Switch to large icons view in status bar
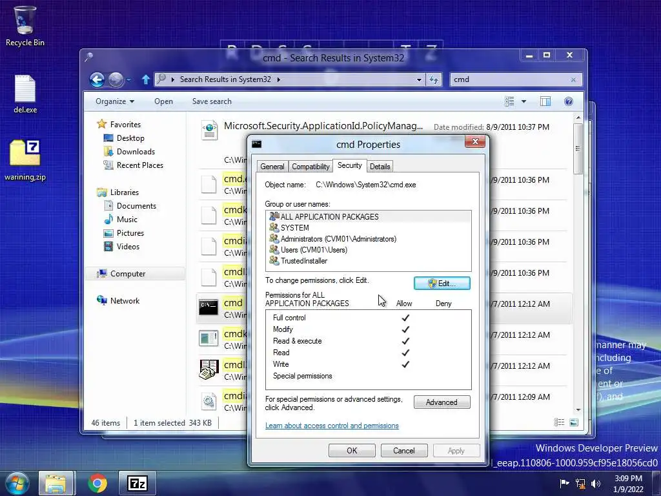The image size is (661, 496). pos(574,422)
